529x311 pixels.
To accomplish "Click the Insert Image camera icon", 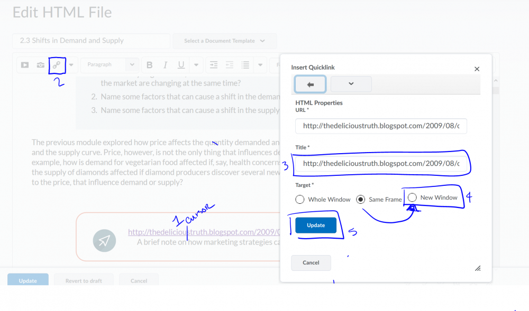I will pos(40,65).
